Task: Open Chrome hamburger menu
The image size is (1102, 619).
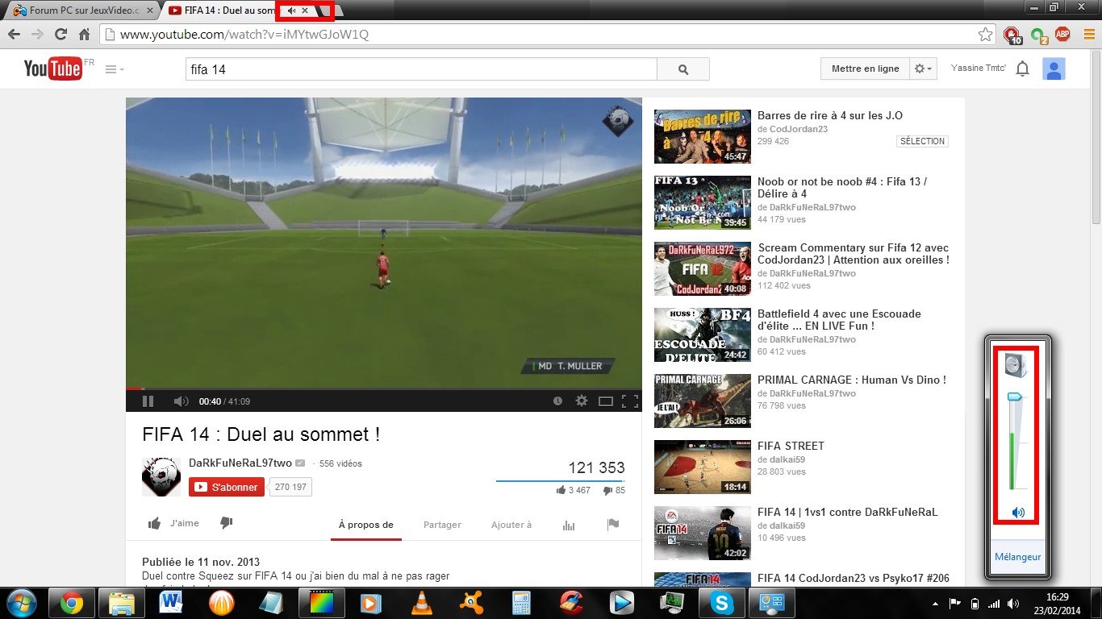Action: pos(1089,34)
